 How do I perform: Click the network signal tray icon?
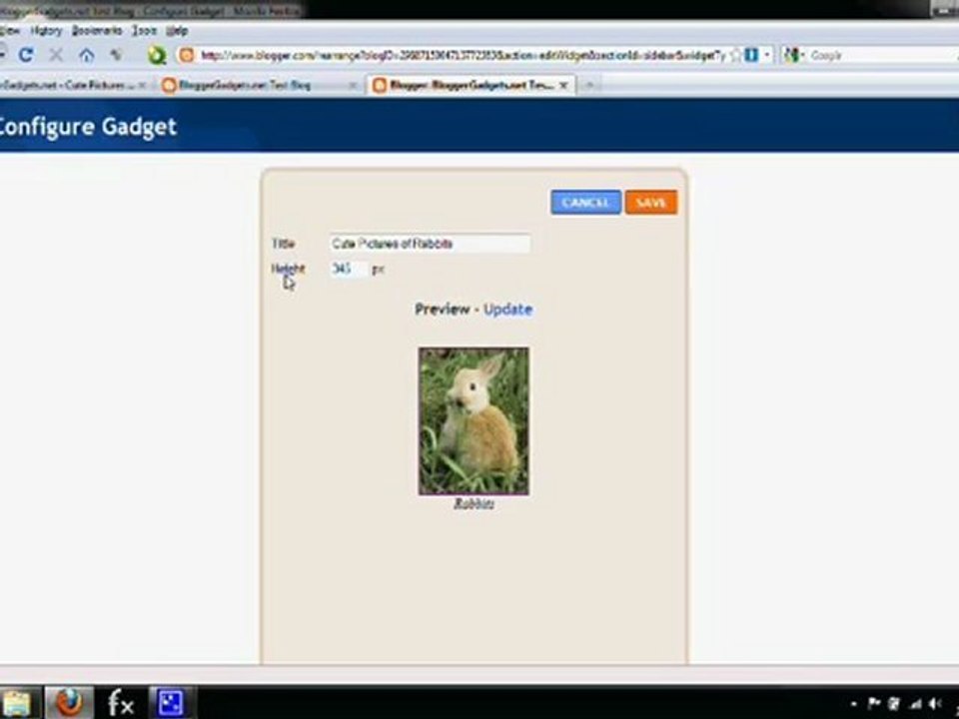coord(914,704)
